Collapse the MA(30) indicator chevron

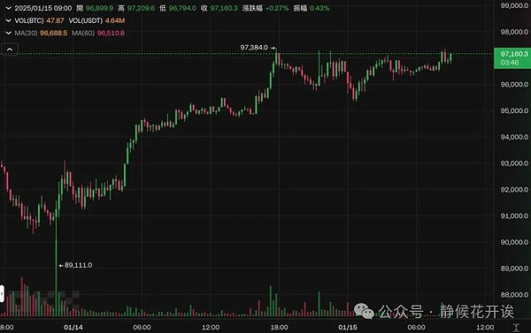click(x=9, y=34)
